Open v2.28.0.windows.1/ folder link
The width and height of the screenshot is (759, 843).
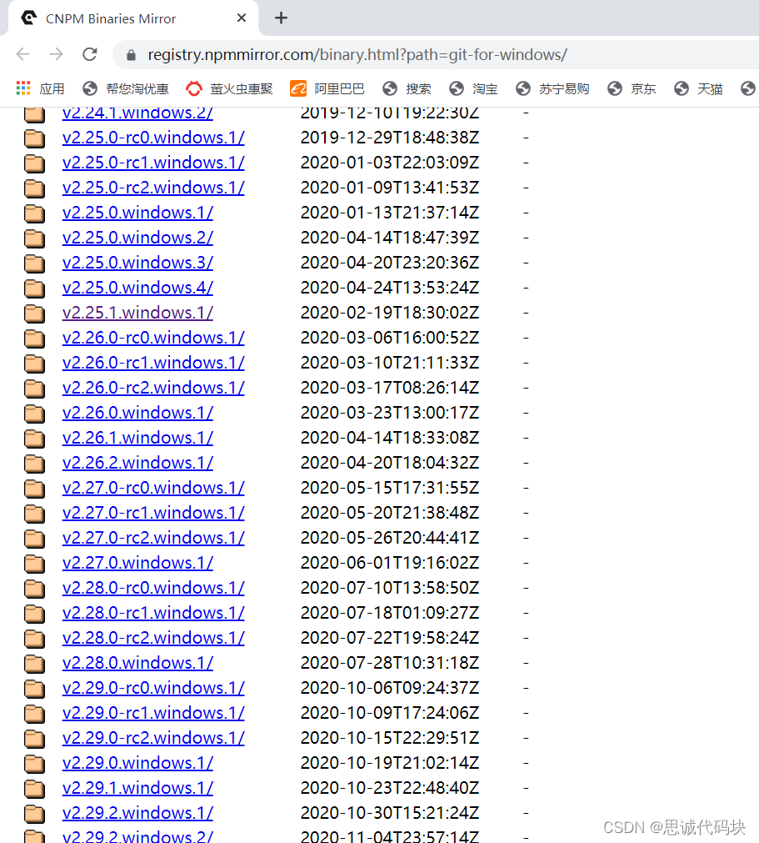[x=137, y=662]
